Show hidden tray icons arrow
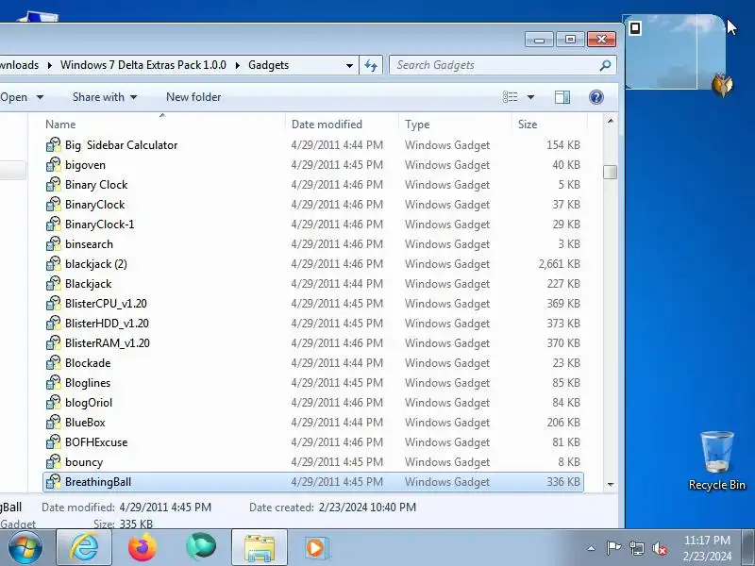The image size is (755, 566). tap(592, 548)
